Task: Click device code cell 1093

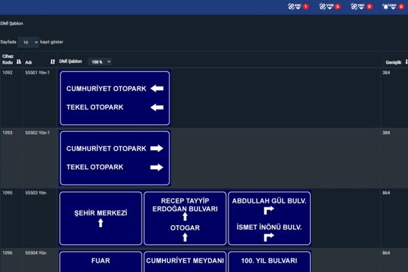Action: pos(7,133)
